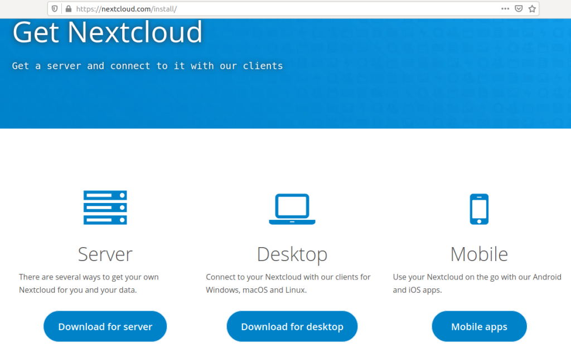Image resolution: width=571 pixels, height=357 pixels.
Task: Open the page actions three-dots menu
Action: click(505, 9)
